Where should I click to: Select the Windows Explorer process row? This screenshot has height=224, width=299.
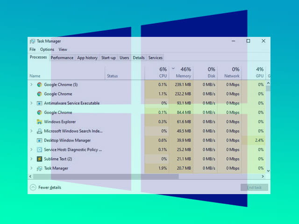(147, 122)
